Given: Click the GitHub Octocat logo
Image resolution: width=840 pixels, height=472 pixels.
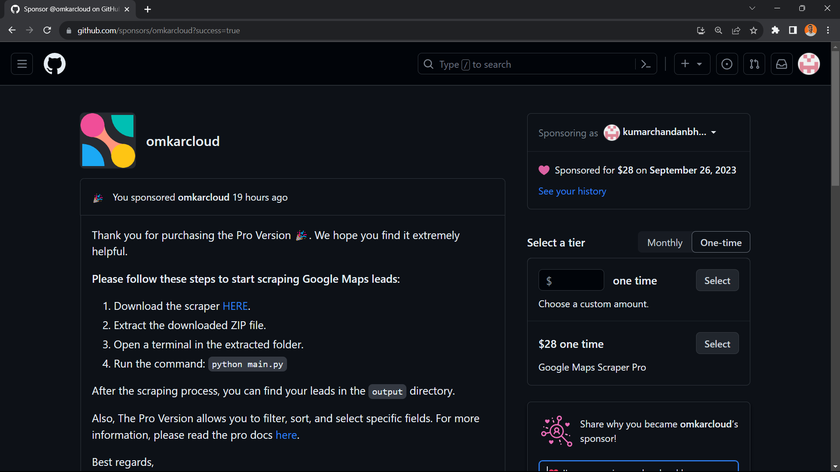Looking at the screenshot, I should (x=55, y=64).
